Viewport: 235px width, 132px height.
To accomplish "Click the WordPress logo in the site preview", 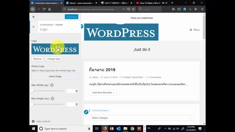I will 121,32.
